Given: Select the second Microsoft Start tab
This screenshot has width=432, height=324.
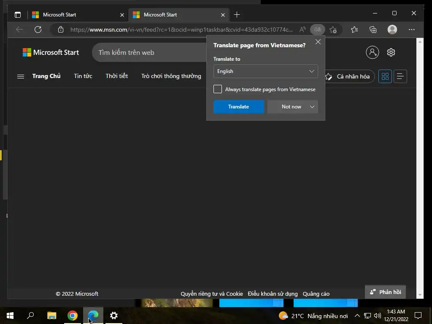Looking at the screenshot, I should (x=179, y=15).
